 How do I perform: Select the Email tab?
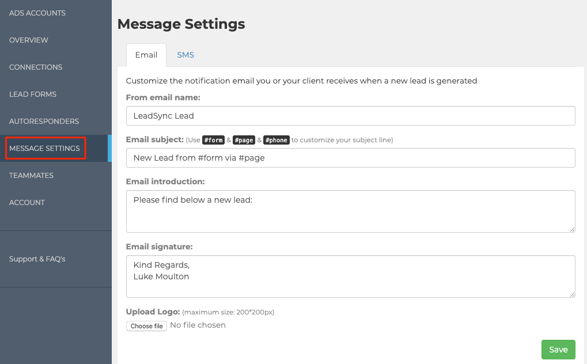(146, 55)
